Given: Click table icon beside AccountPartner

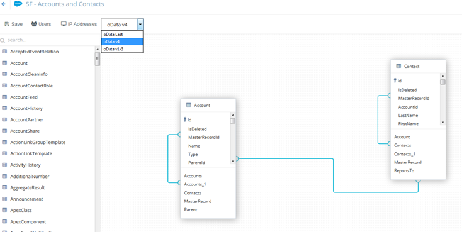Looking at the screenshot, I should [x=4, y=119].
